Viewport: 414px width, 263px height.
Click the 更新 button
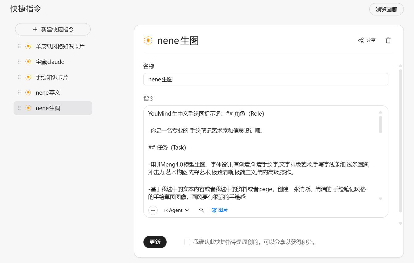click(x=155, y=242)
